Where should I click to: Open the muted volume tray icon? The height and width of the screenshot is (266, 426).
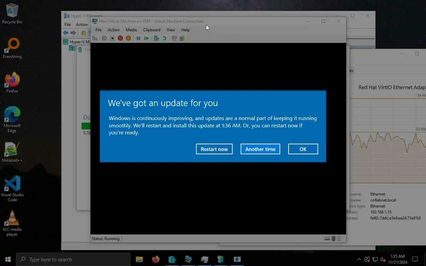pyautogui.click(x=383, y=259)
